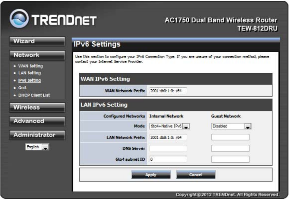Viewport: 289px width, 199px height.
Task: Click the Configured Networks label
Action: [x=124, y=116]
